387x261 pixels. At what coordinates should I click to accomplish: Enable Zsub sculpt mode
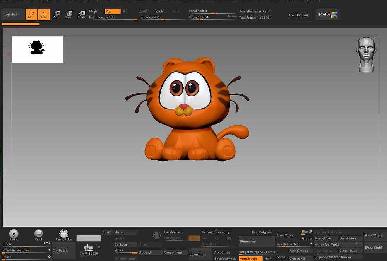coord(159,11)
